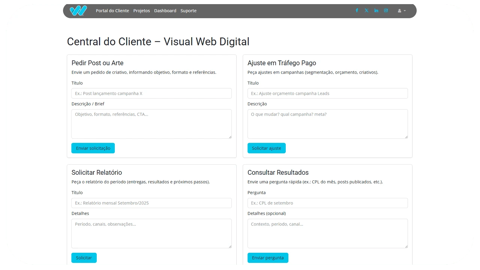Focus the Ajuste em Tráfego Pago Título field
Image resolution: width=480 pixels, height=270 pixels.
tap(327, 93)
